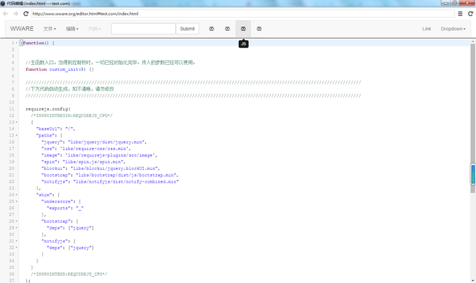This screenshot has width=476, height=283.
Task: Collapse the "paths" block fold arrow
Action: 17,136
